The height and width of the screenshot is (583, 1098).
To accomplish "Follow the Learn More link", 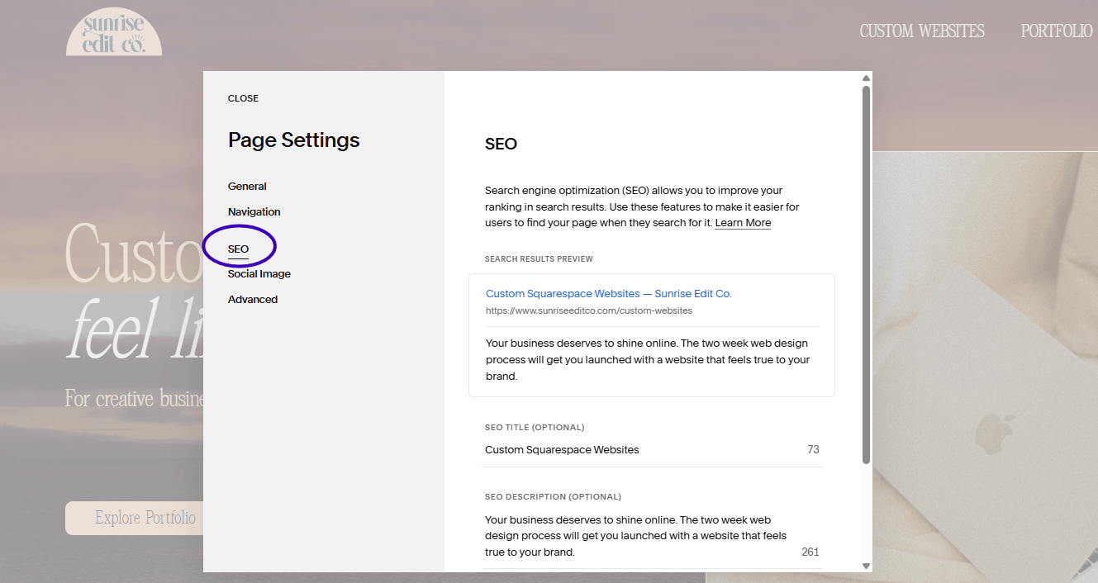I will (743, 223).
